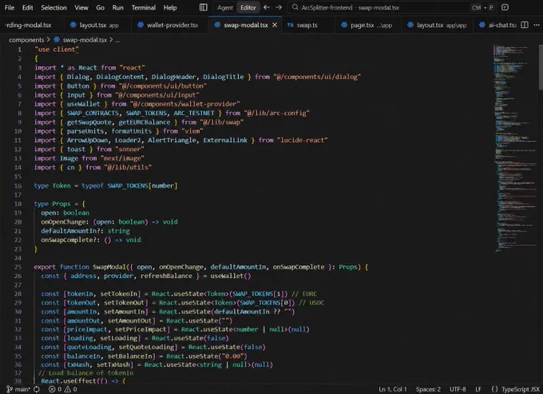Open the Run menu
The height and width of the screenshot is (394, 543).
coord(117,8)
